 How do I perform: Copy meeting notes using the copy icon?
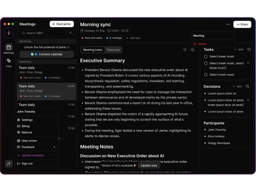click(193, 50)
